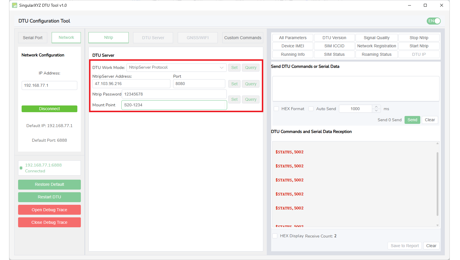This screenshot has height=260, width=460.
Task: Click the Mount Point input field
Action: click(x=174, y=105)
